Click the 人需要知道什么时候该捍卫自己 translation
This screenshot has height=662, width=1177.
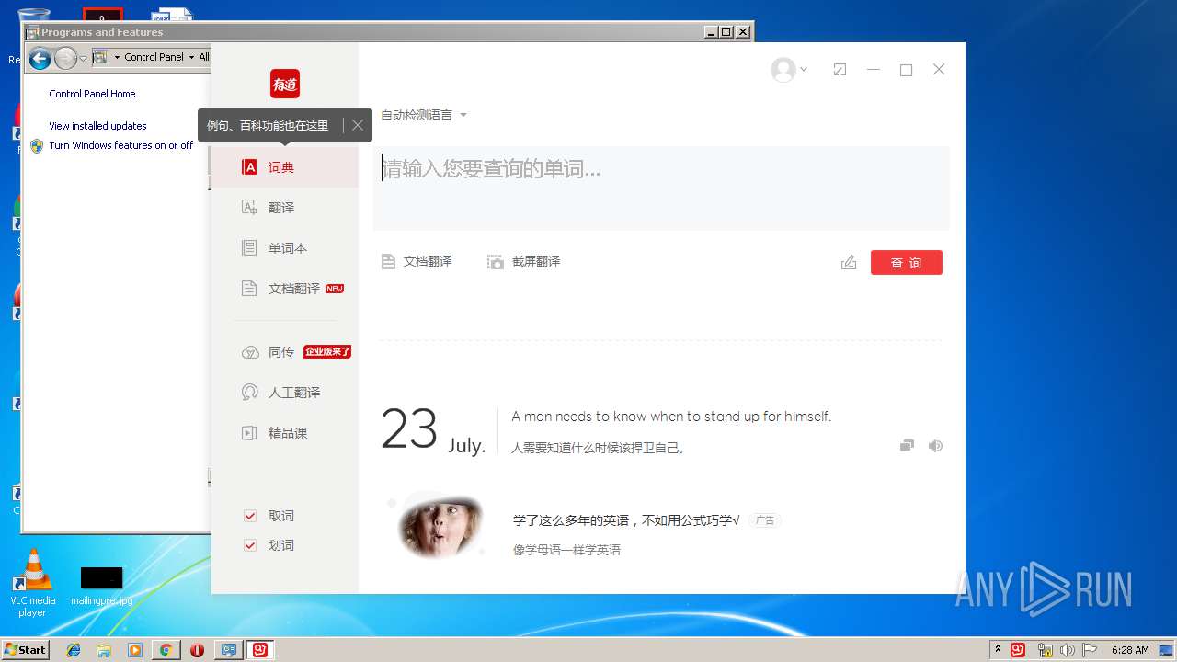[598, 449]
